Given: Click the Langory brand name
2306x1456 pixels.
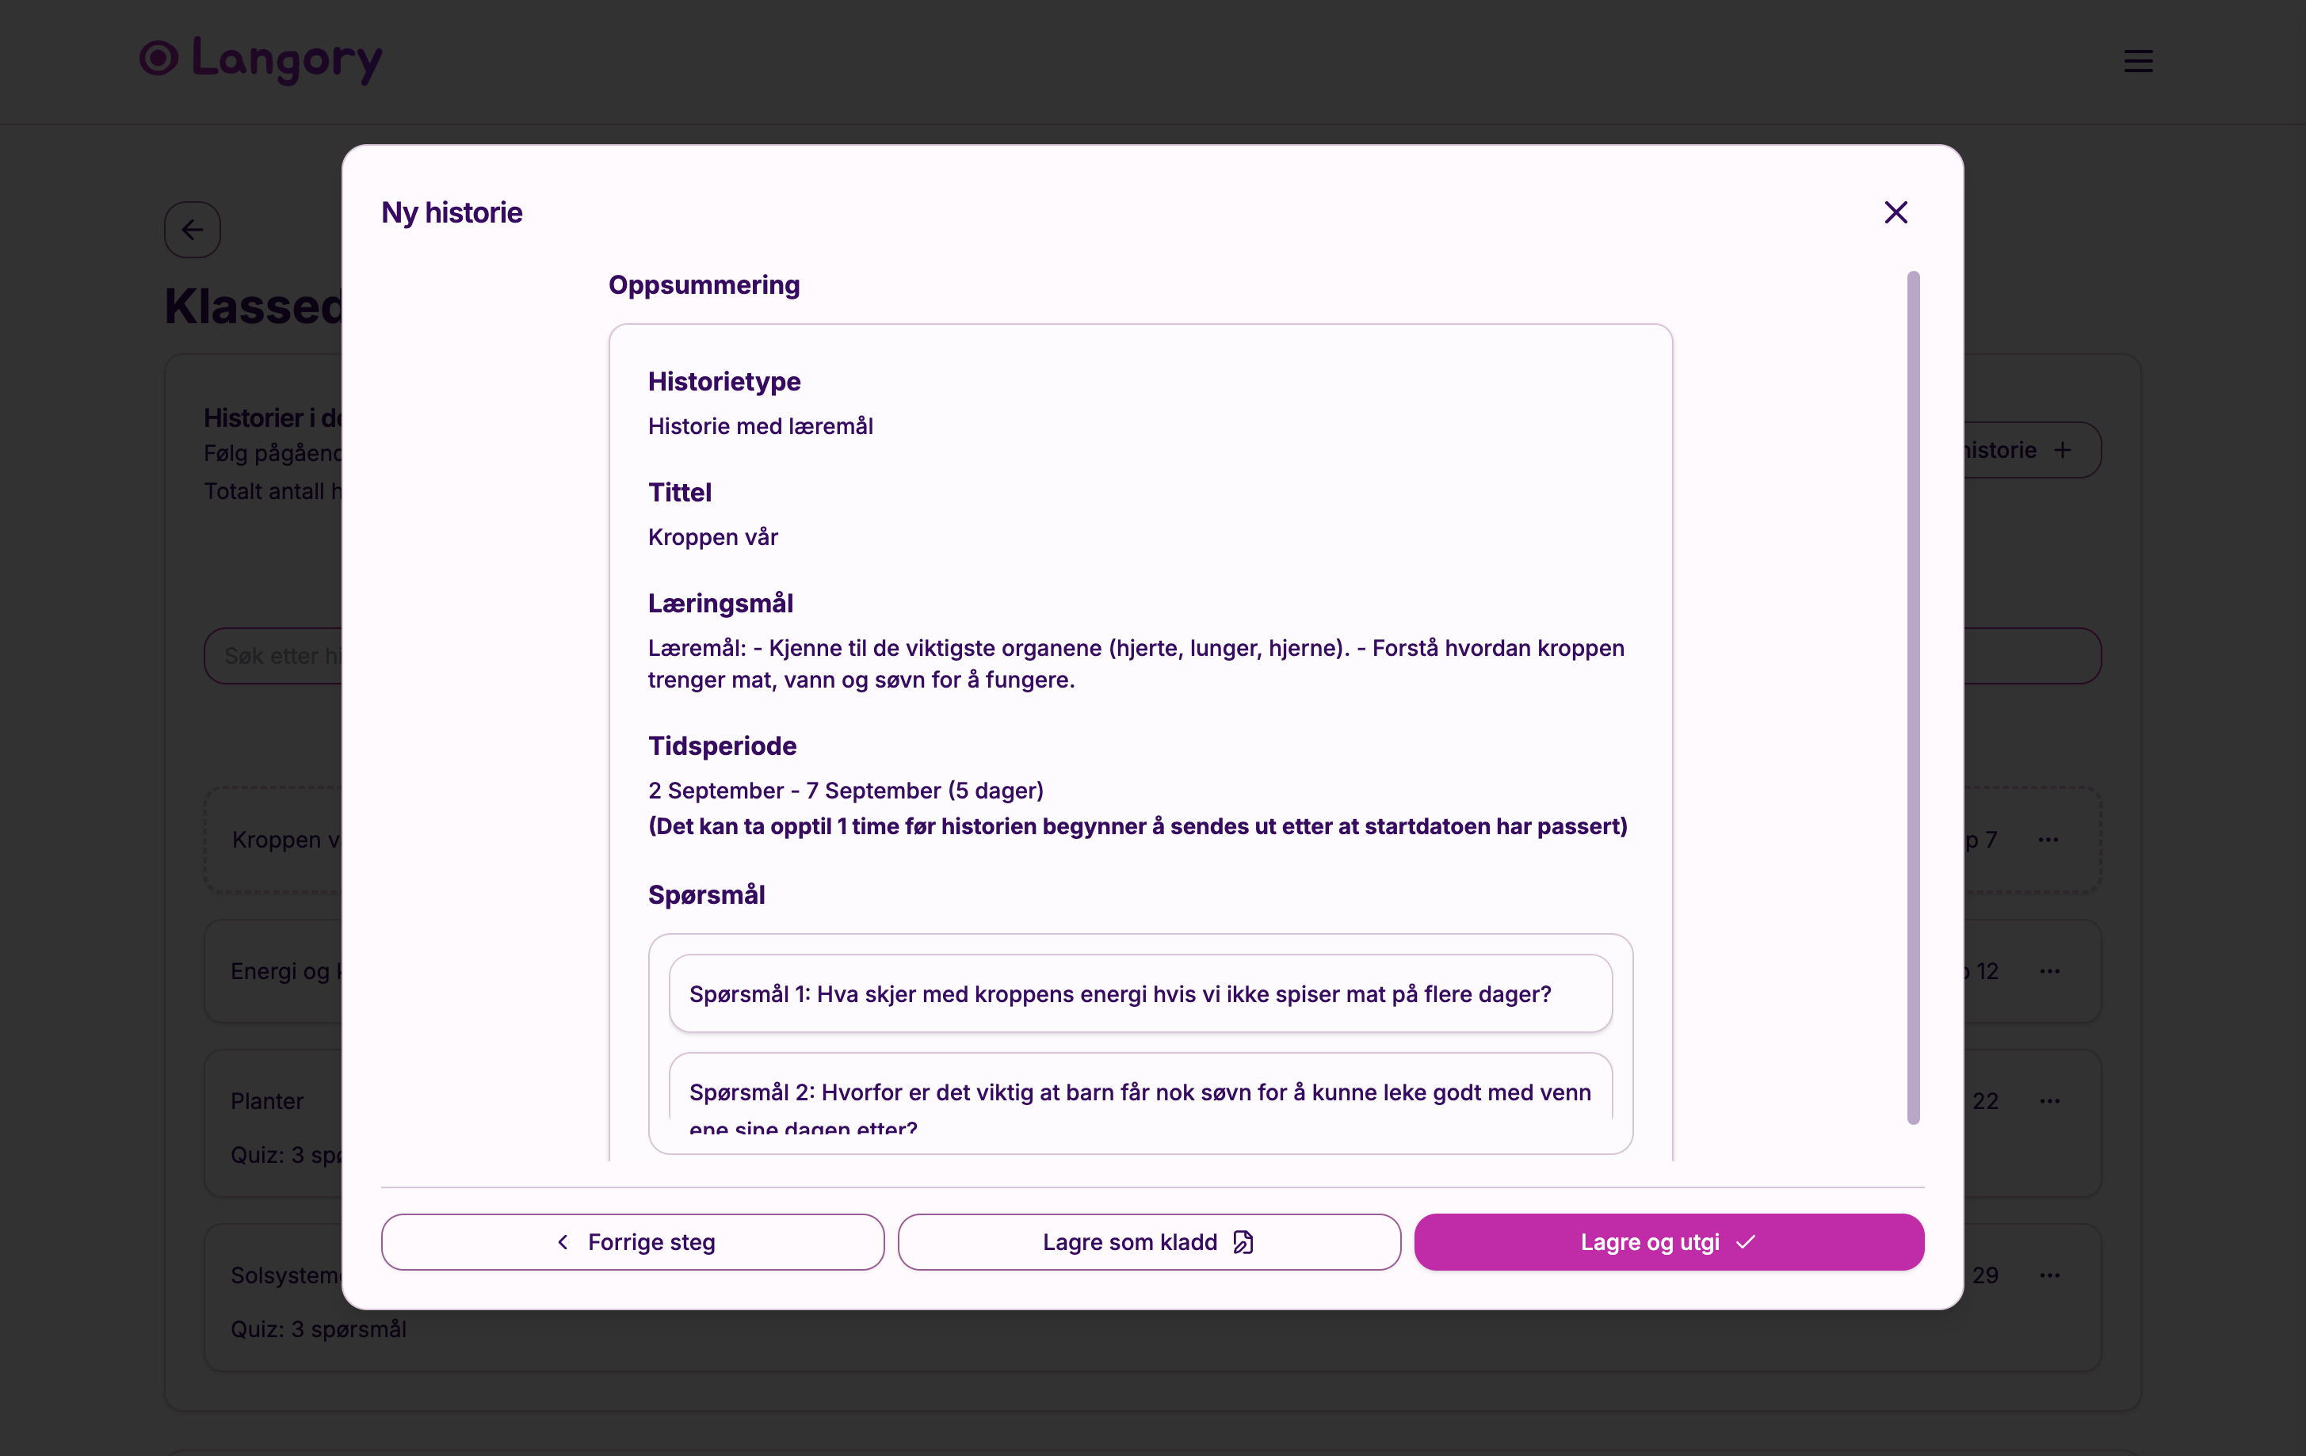Looking at the screenshot, I should pos(286,59).
